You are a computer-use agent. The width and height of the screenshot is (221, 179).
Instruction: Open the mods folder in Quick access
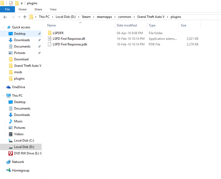click(18, 72)
